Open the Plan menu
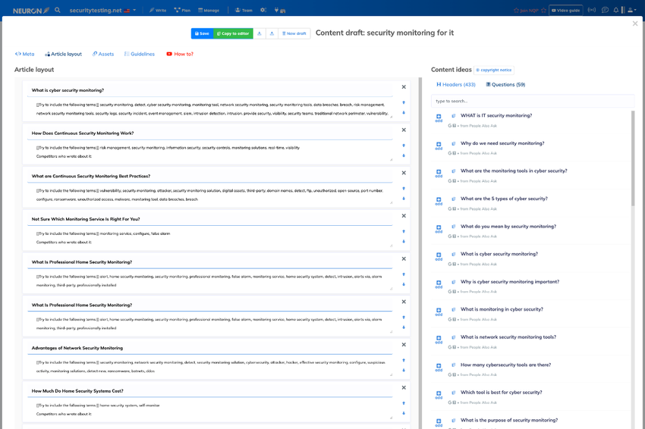This screenshot has height=429, width=645. pyautogui.click(x=182, y=11)
